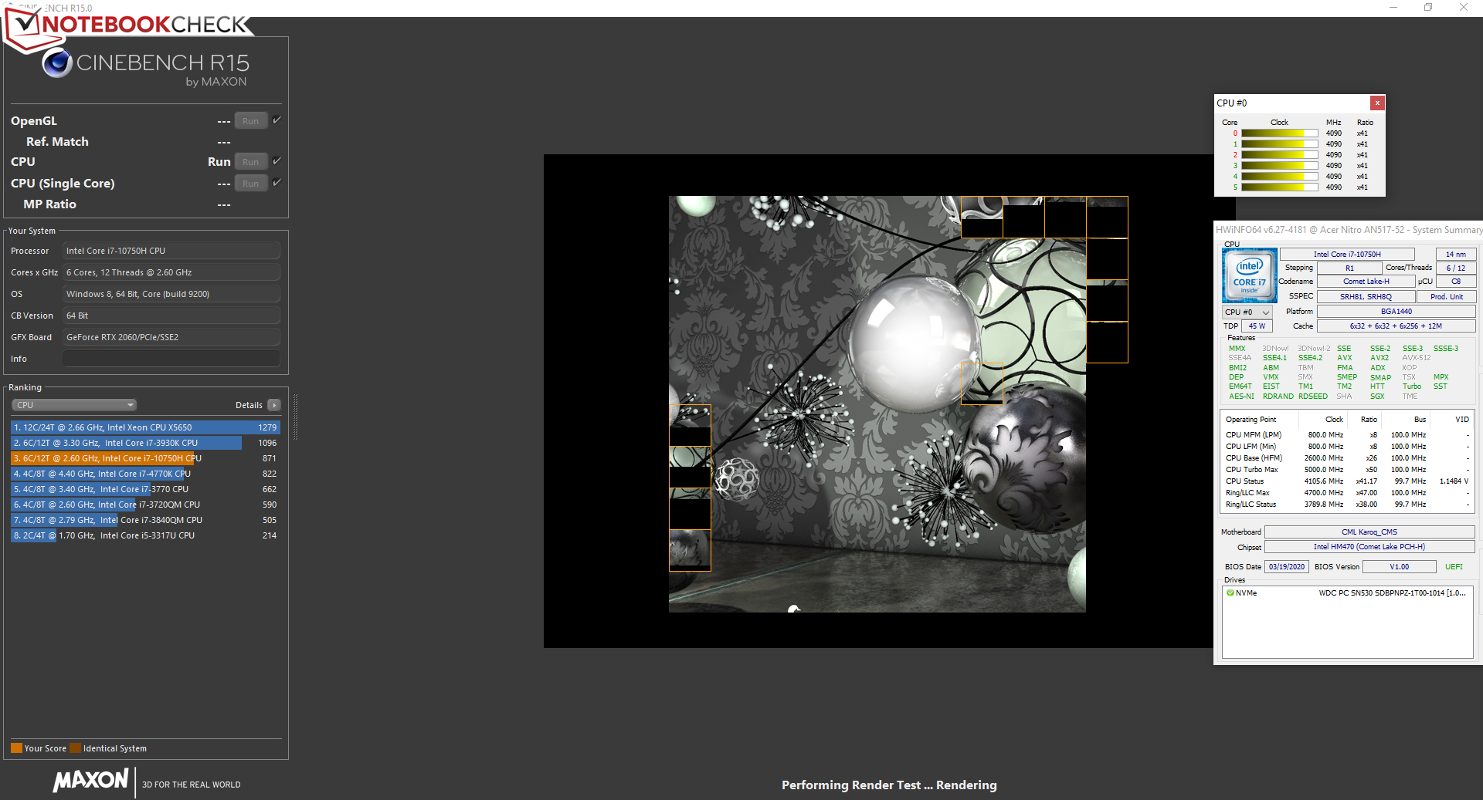The width and height of the screenshot is (1483, 800).
Task: Click the Core 3 clock bar
Action: 1279,166
